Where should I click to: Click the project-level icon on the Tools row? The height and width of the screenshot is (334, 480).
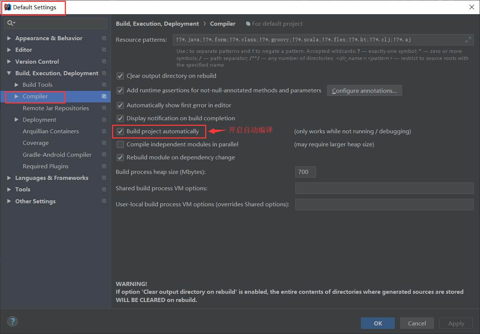104,190
